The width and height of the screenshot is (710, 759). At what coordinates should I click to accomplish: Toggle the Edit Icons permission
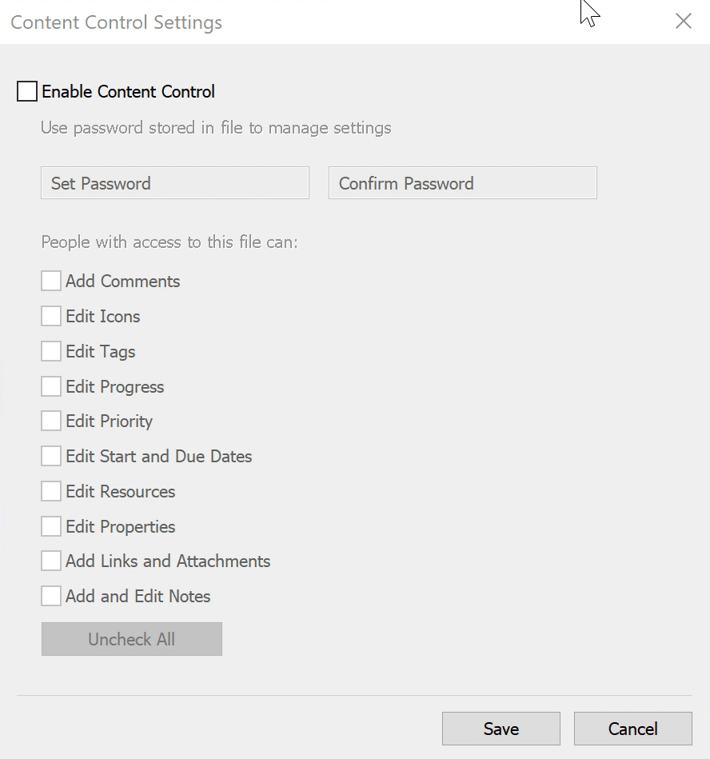point(51,317)
